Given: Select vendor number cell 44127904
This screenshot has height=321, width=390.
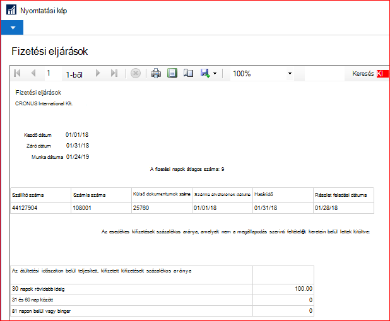Looking at the screenshot, I should (x=41, y=208).
